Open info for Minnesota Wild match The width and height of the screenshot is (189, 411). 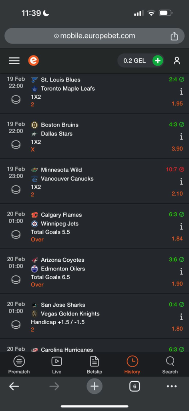tap(181, 182)
